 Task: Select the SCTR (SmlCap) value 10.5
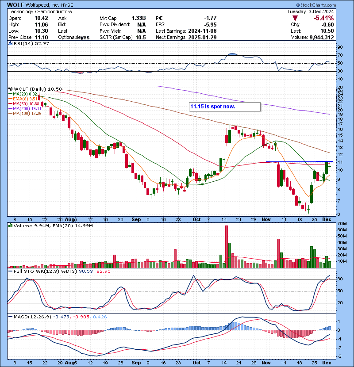click(141, 38)
